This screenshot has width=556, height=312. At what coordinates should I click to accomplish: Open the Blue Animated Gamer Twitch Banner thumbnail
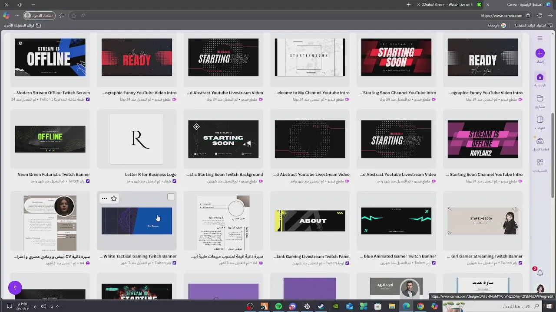click(x=396, y=221)
